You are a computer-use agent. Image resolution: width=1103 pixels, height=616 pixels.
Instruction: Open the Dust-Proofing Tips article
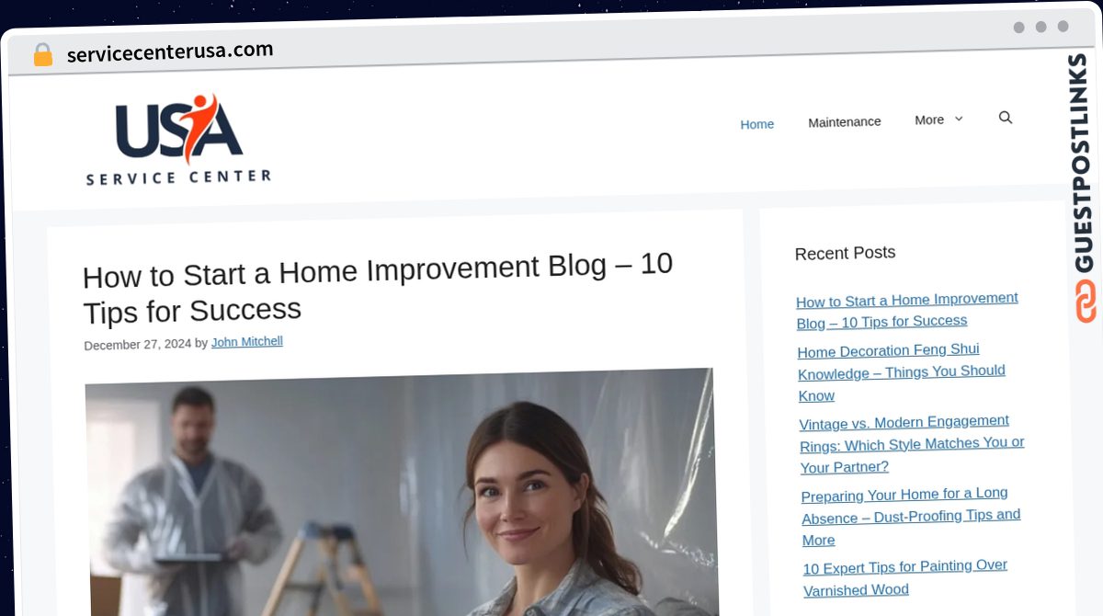[x=910, y=517]
